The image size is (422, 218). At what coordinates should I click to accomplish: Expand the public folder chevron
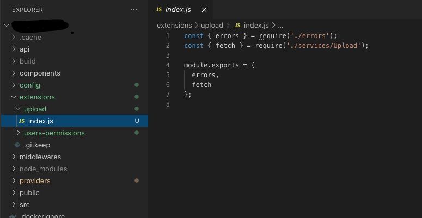click(14, 193)
